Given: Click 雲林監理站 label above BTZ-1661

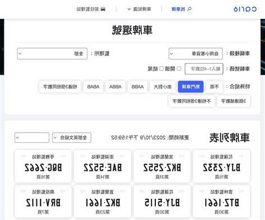Looking at the screenshot, I should (x=221, y=192).
